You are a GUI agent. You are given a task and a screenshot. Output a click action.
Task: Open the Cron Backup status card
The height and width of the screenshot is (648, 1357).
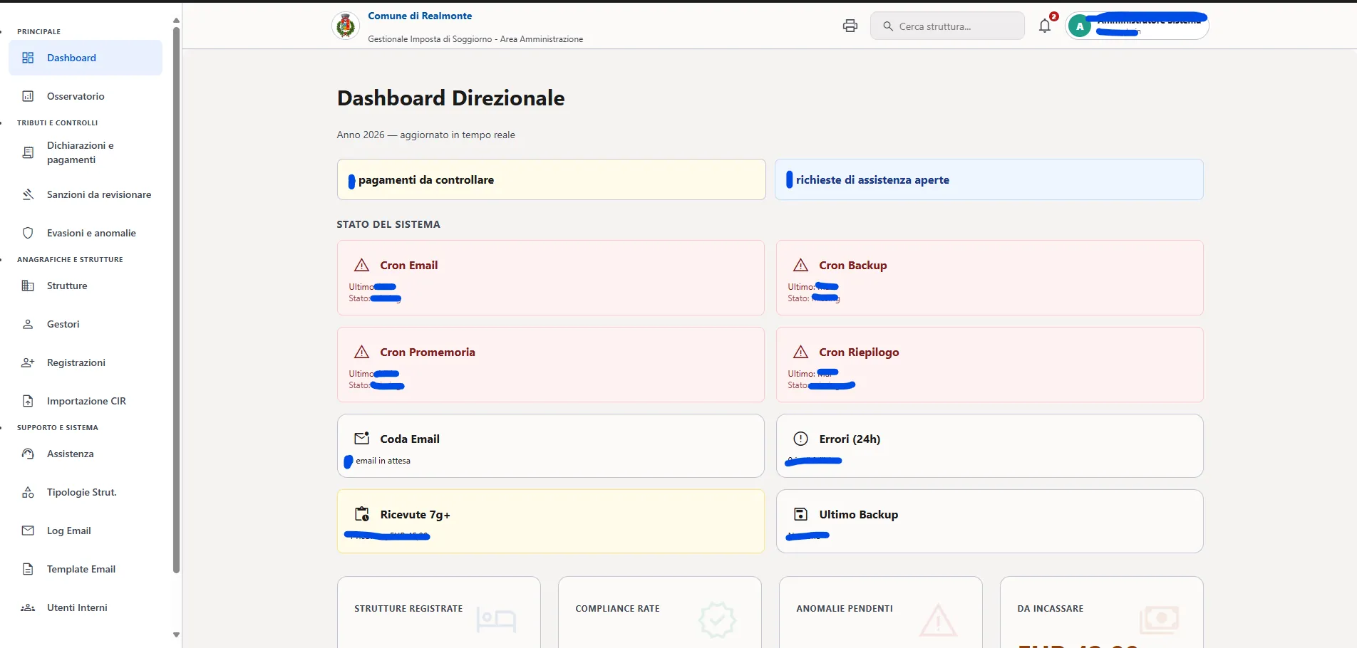[989, 278]
